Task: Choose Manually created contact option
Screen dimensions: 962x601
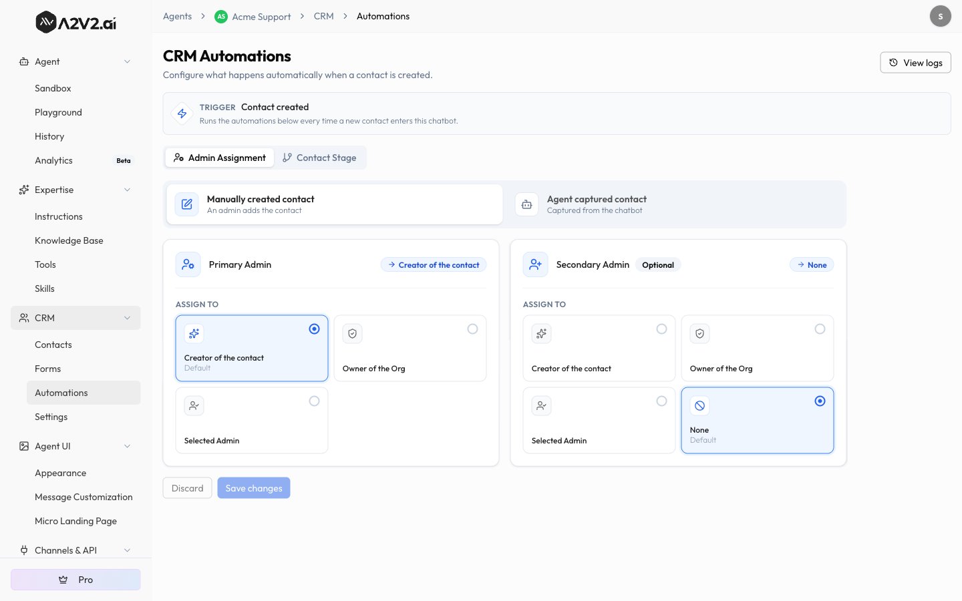Action: click(334, 204)
